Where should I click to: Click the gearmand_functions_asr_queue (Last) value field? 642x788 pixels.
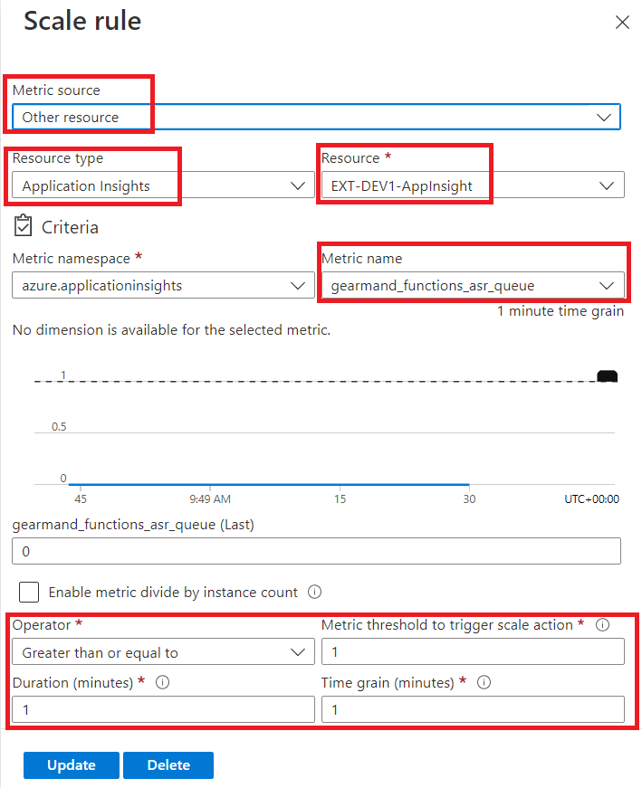point(316,551)
